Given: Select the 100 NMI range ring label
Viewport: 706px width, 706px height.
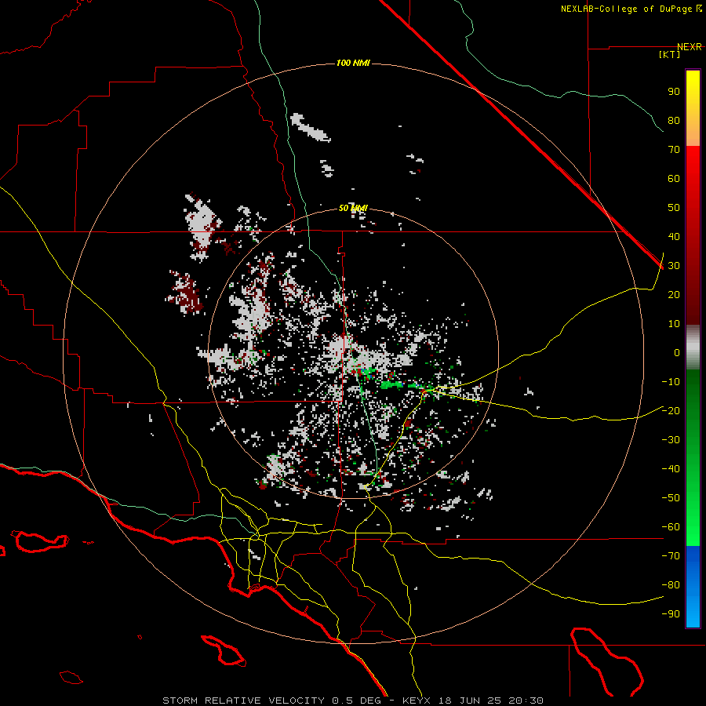Looking at the screenshot, I should 354,63.
